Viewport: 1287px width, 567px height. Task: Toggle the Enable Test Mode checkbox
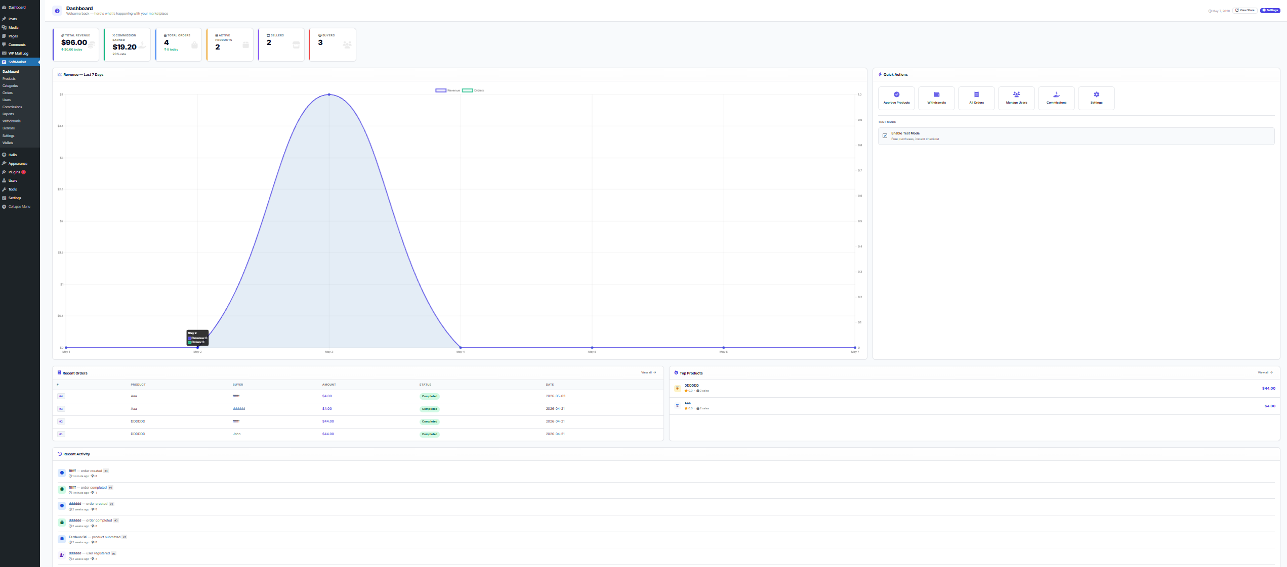[885, 136]
